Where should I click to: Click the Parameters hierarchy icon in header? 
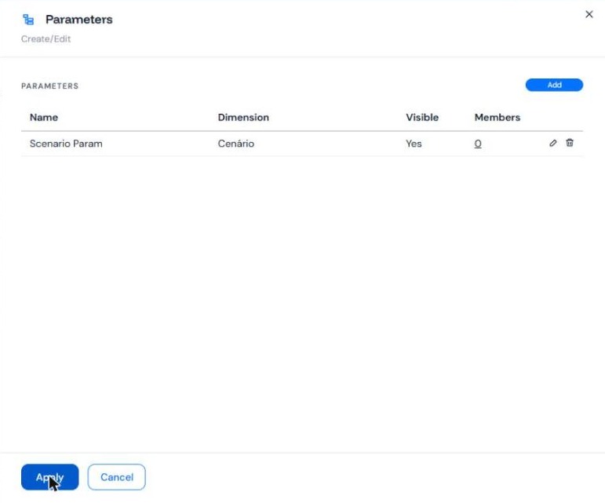point(28,20)
